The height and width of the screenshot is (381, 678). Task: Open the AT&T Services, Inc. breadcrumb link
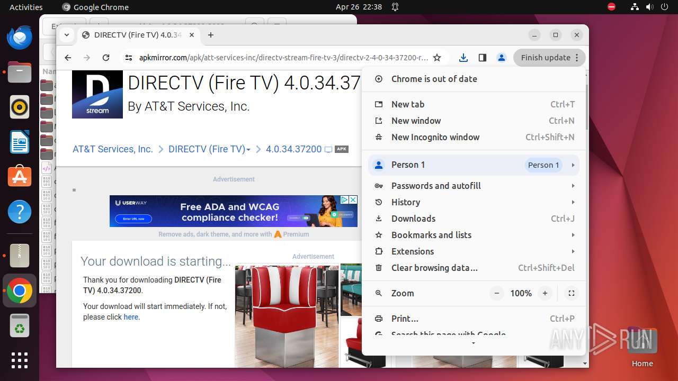point(113,149)
